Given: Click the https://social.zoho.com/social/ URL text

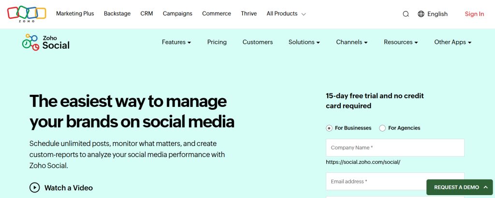Looking at the screenshot, I should [363, 162].
